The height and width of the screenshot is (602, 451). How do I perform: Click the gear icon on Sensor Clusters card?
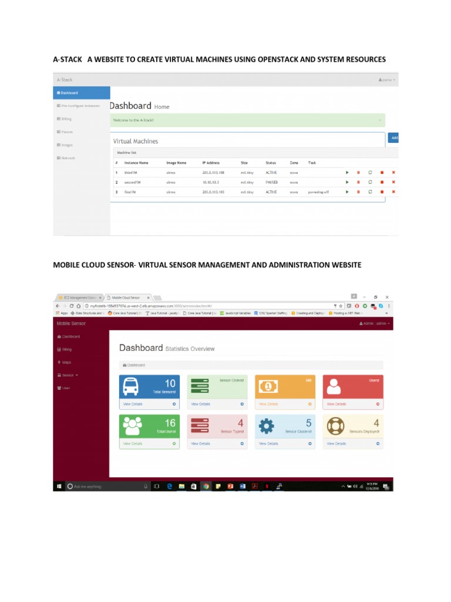267,426
